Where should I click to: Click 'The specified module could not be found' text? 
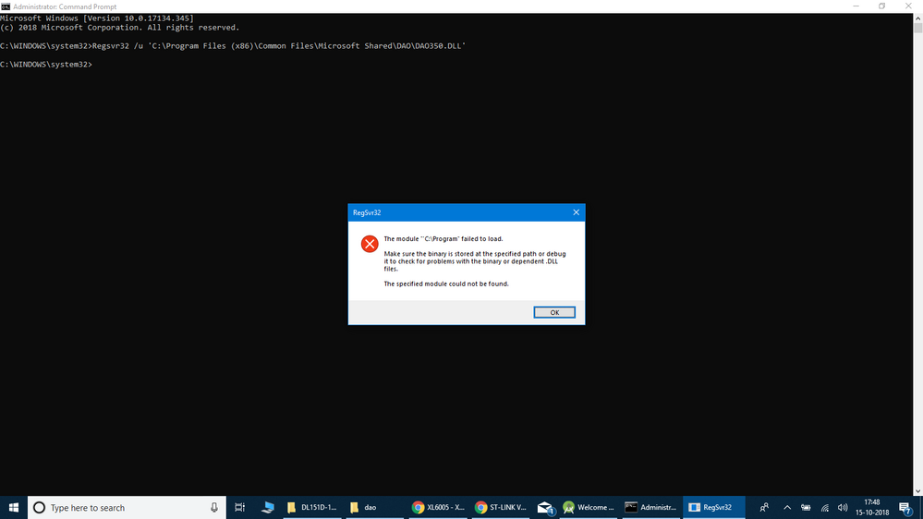pos(446,284)
